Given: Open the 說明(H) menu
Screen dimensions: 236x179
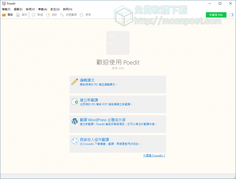Looking at the screenshot, I should pyautogui.click(x=68, y=9).
